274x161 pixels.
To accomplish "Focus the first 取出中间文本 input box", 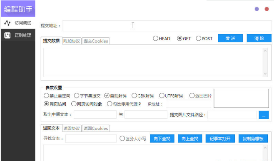I will [x=95, y=115].
